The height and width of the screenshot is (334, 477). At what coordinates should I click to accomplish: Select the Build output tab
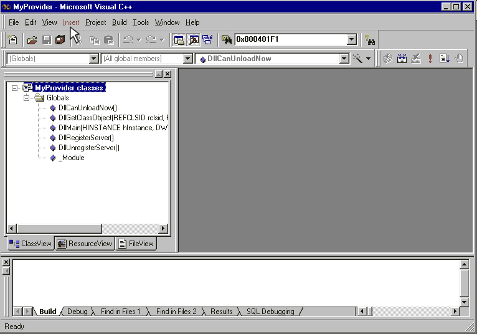[48, 312]
